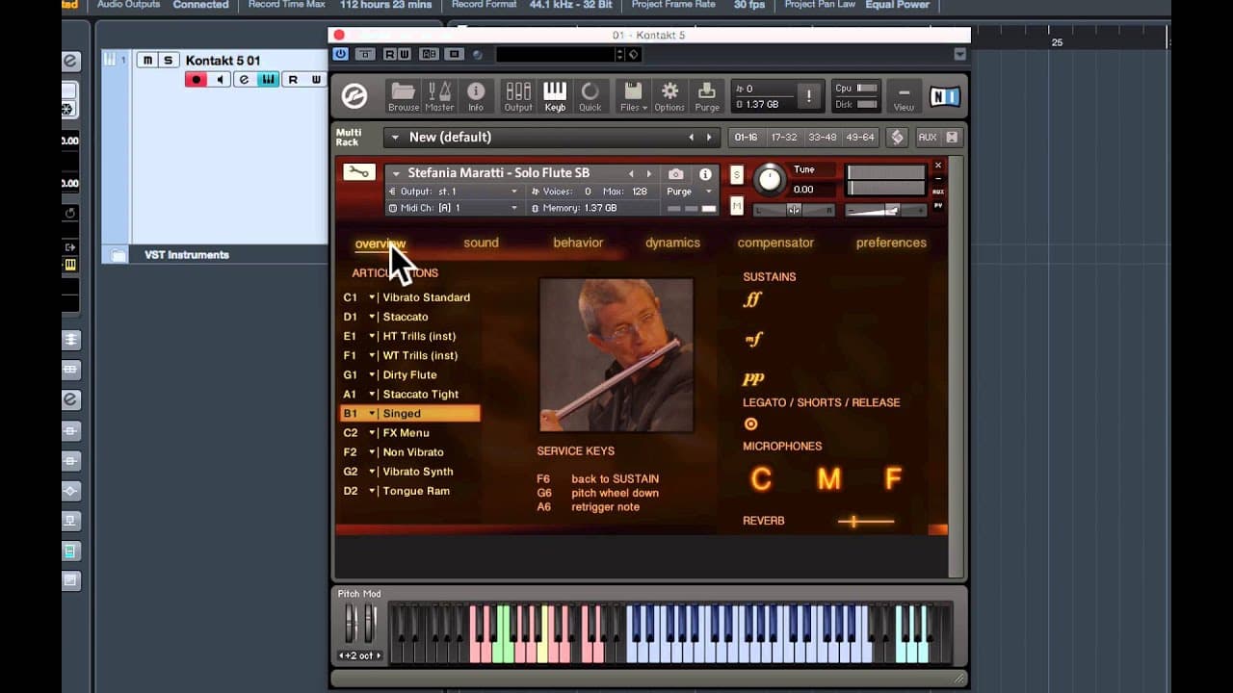Screen dimensions: 1233x693
Task: Toggle plugin activate power button
Action: (340, 54)
